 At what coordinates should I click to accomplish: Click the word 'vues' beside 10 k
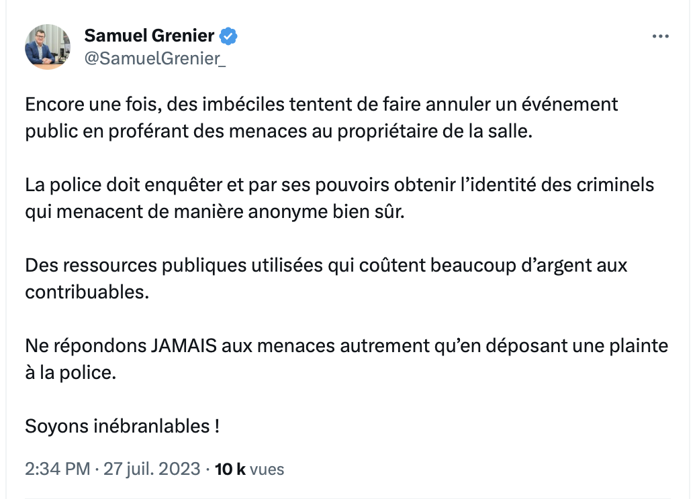pos(267,469)
